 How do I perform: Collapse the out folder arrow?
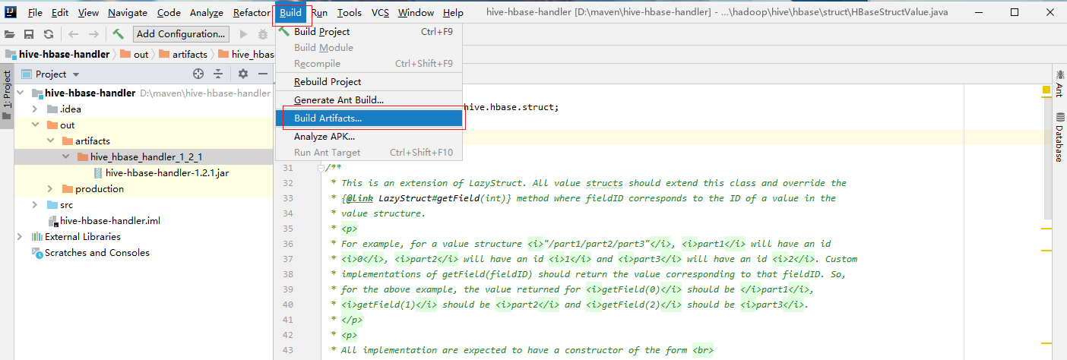[x=35, y=125]
